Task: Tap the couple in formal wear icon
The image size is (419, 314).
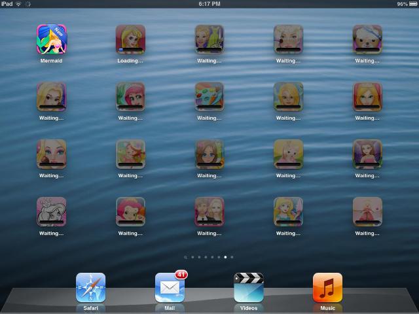Action: [209, 211]
